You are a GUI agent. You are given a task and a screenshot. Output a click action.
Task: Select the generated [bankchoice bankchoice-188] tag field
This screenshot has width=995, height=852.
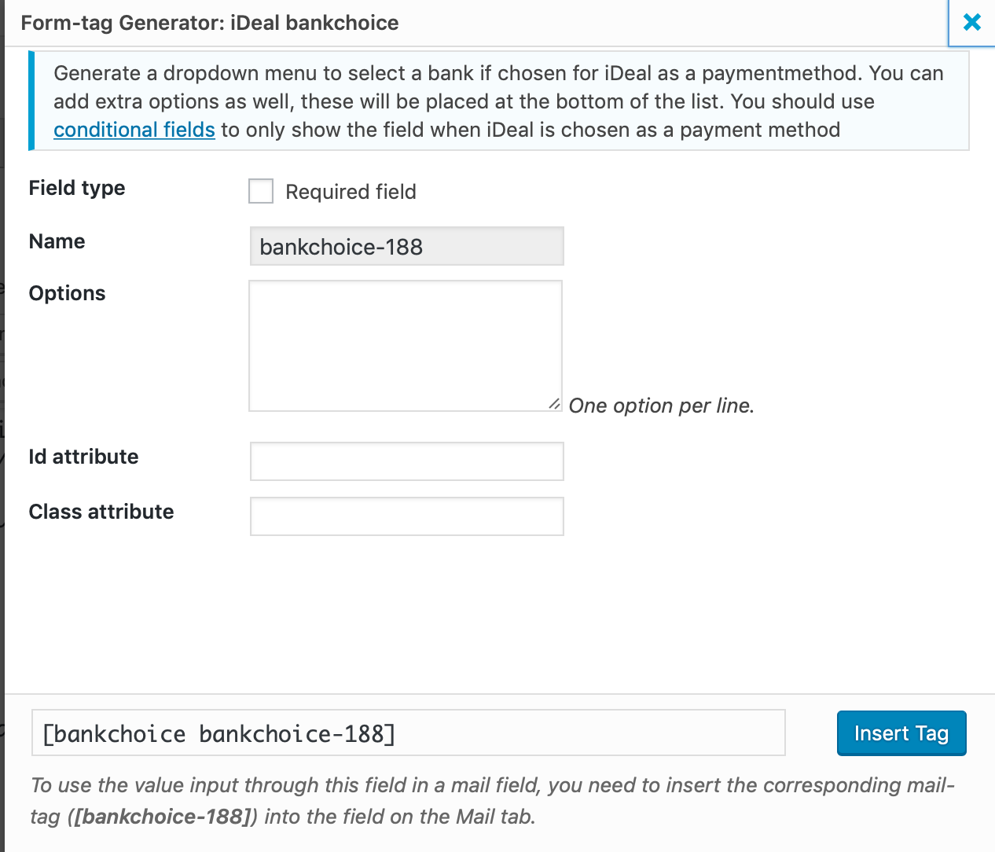pos(408,733)
